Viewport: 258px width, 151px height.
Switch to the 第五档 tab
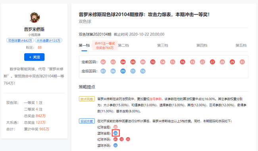click(241, 45)
